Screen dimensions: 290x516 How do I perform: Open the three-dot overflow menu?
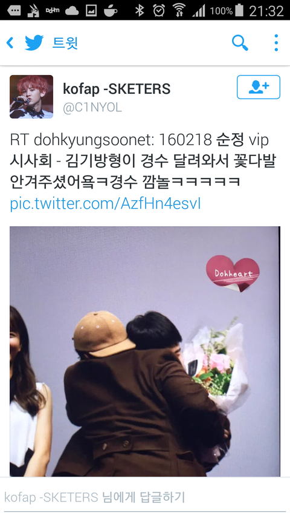point(276,43)
